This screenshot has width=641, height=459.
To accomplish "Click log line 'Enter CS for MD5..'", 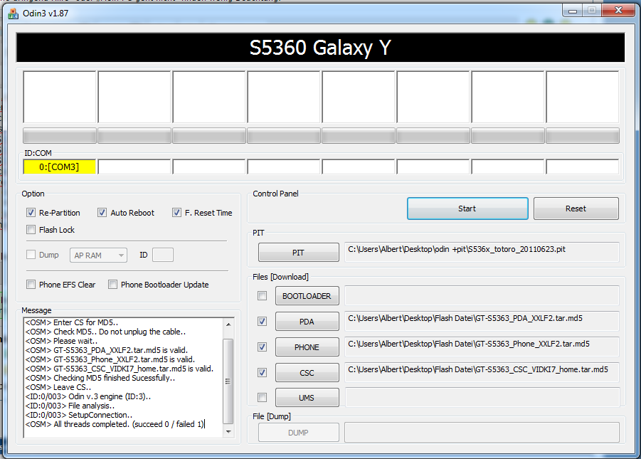I will [72, 322].
